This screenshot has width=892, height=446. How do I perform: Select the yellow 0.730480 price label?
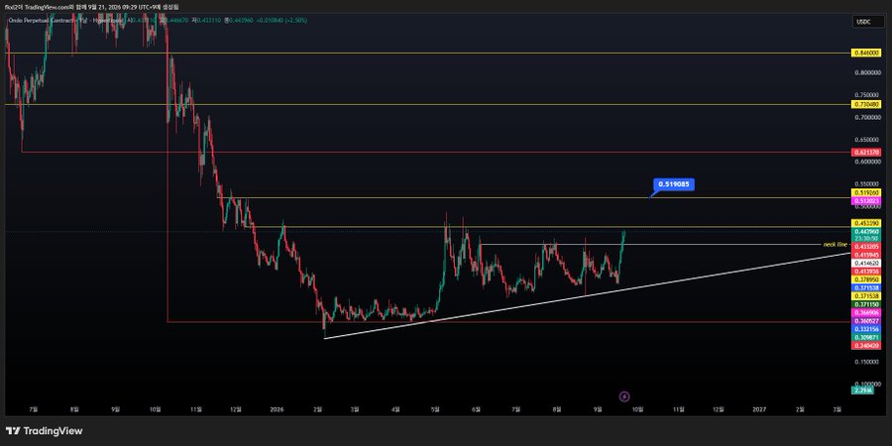(x=865, y=105)
